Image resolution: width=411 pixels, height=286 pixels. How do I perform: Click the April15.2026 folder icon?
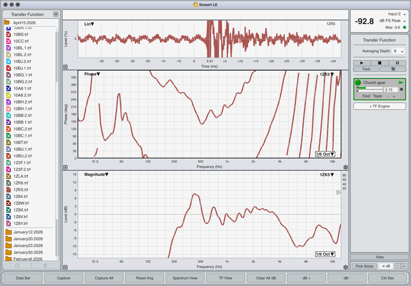click(x=7, y=22)
